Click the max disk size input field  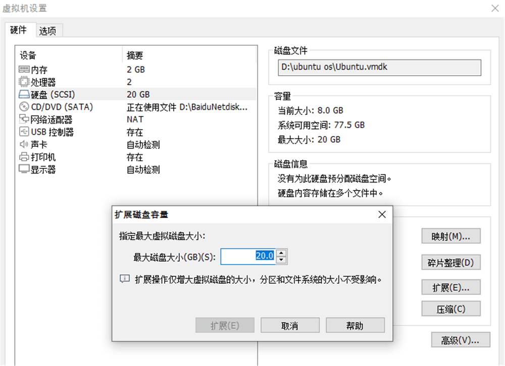247,257
